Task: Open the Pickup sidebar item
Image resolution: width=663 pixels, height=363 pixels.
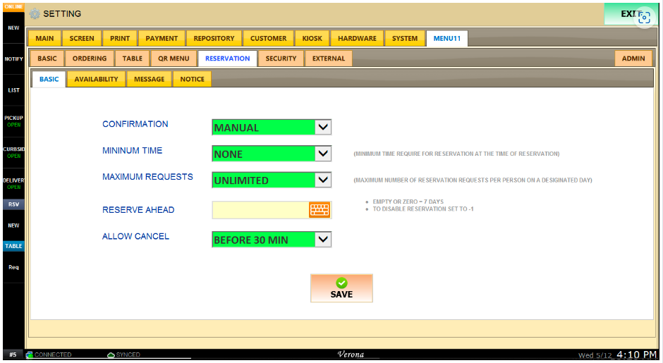Action: 13,121
